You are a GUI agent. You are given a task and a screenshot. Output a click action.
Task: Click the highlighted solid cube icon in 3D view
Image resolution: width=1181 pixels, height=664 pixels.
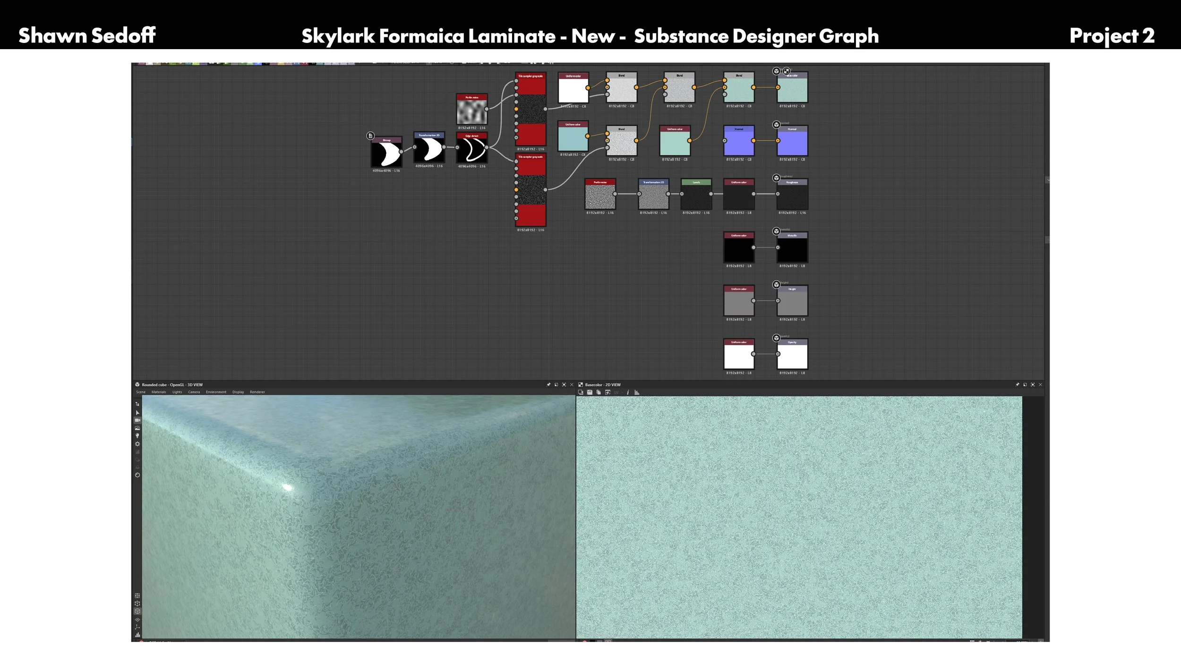tap(137, 611)
